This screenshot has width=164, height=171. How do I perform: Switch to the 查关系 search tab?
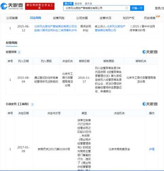(x=88, y=4)
